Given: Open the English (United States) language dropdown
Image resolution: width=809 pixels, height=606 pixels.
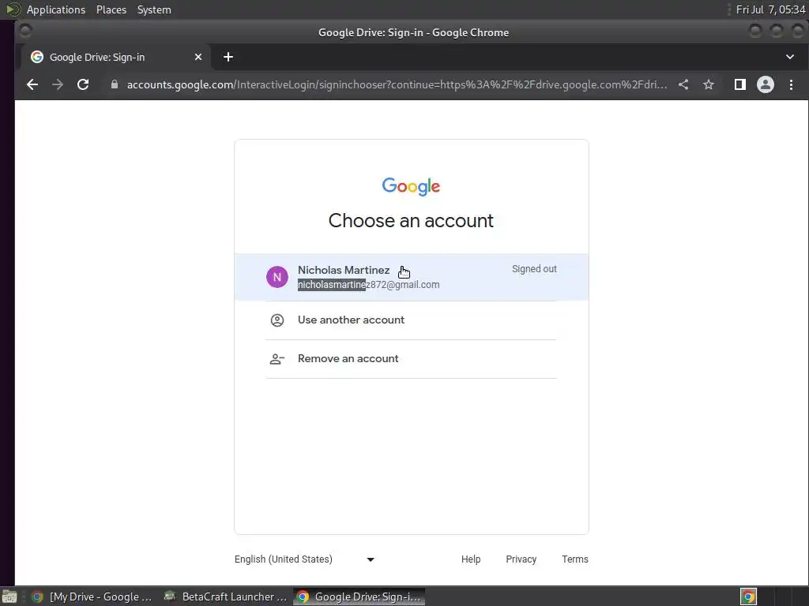Looking at the screenshot, I should point(304,559).
